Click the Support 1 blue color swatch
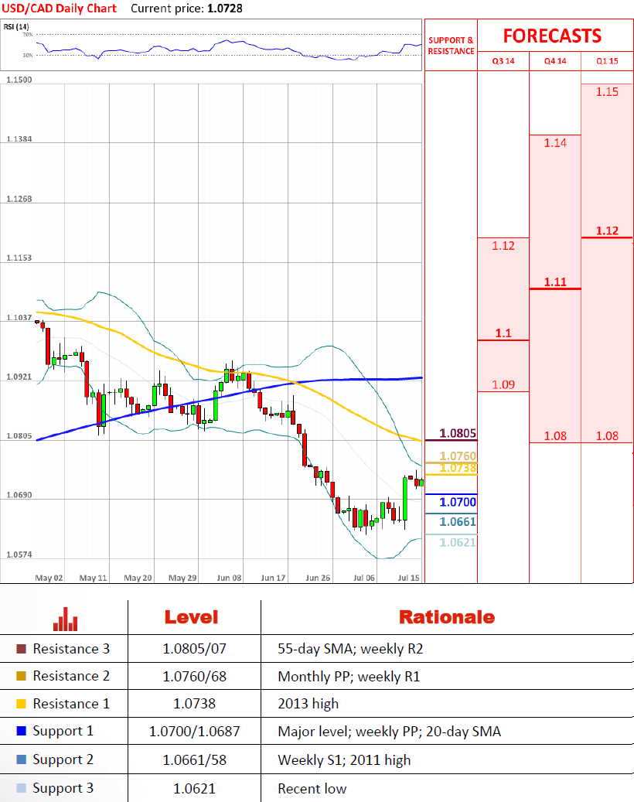Screen dimensions: 634x802 coord(21,731)
